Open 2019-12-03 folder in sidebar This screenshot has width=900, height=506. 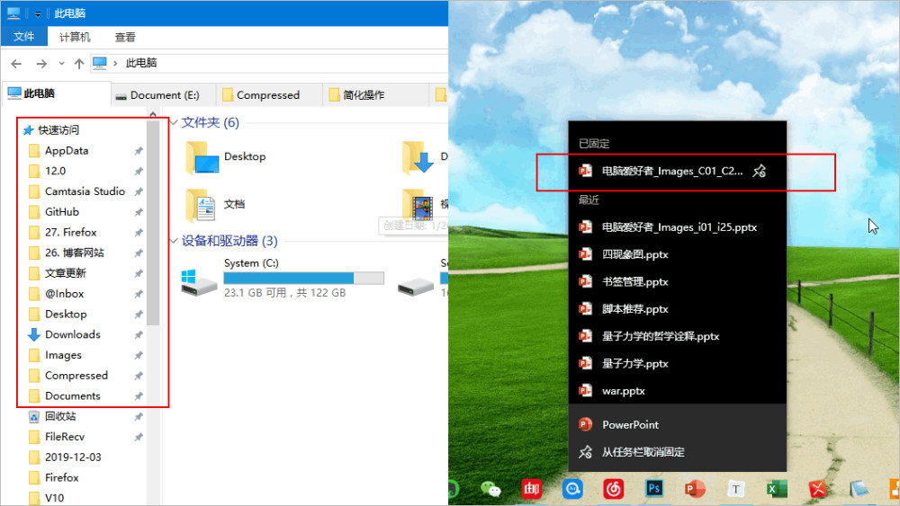73,457
